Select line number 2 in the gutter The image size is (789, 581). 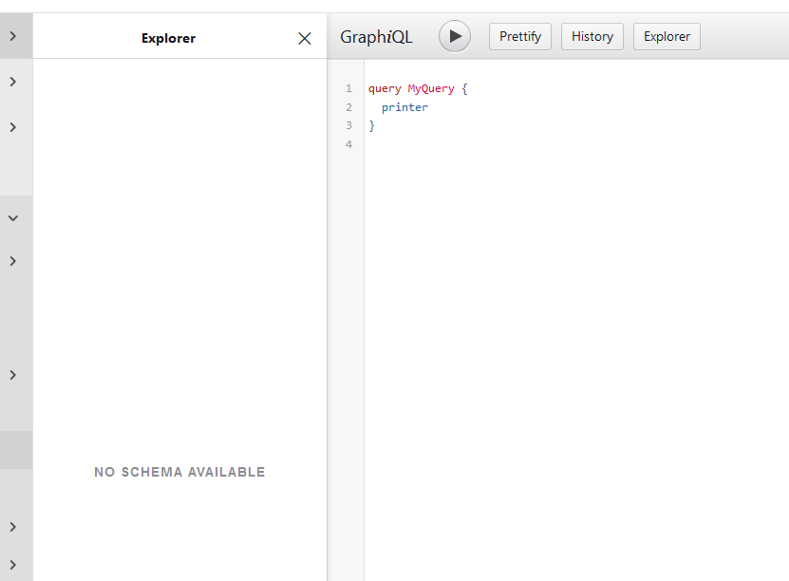coord(348,106)
